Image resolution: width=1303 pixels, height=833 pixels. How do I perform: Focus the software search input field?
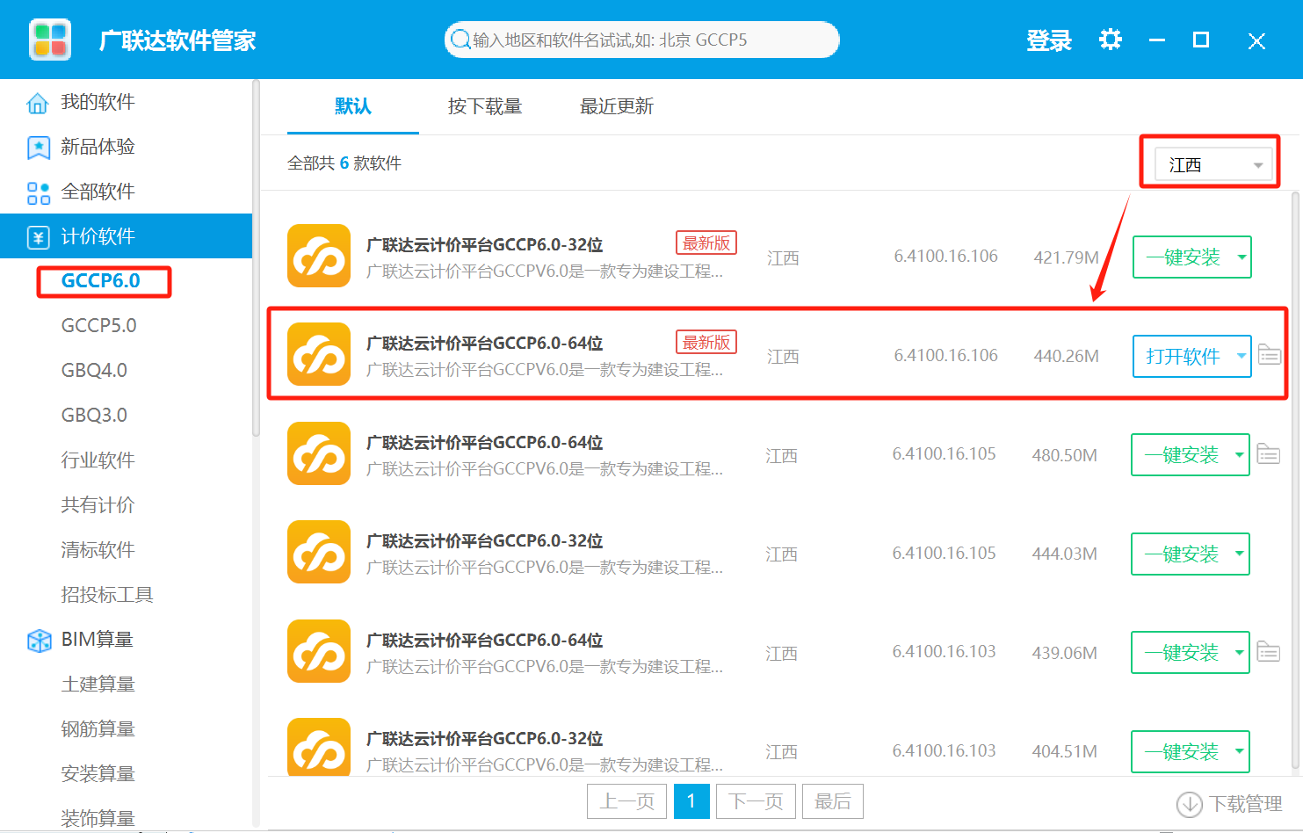click(x=642, y=40)
